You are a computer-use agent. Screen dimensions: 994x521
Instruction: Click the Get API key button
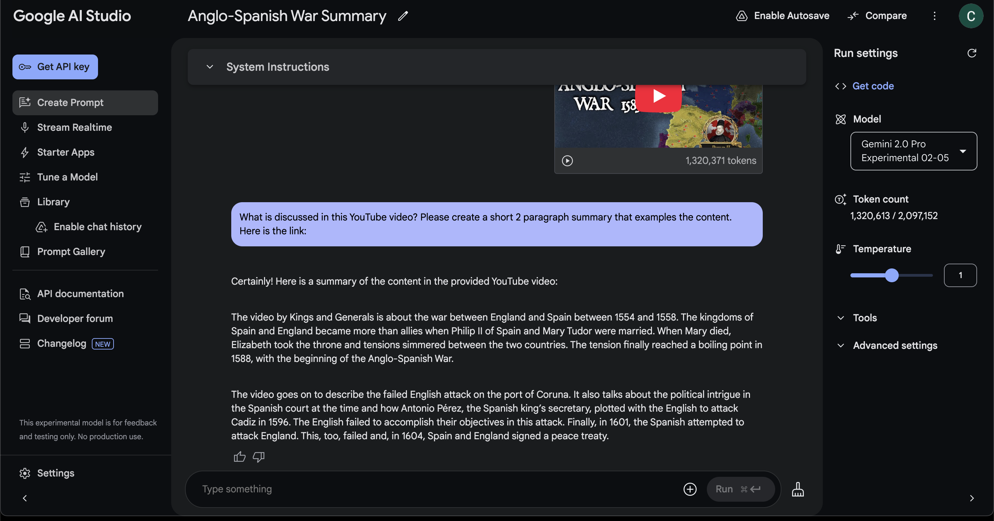coord(55,67)
